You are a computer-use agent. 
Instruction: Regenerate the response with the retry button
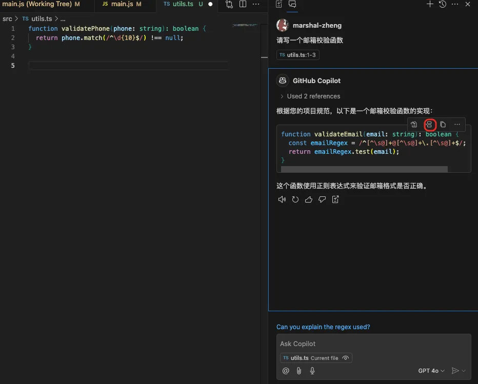click(x=295, y=199)
